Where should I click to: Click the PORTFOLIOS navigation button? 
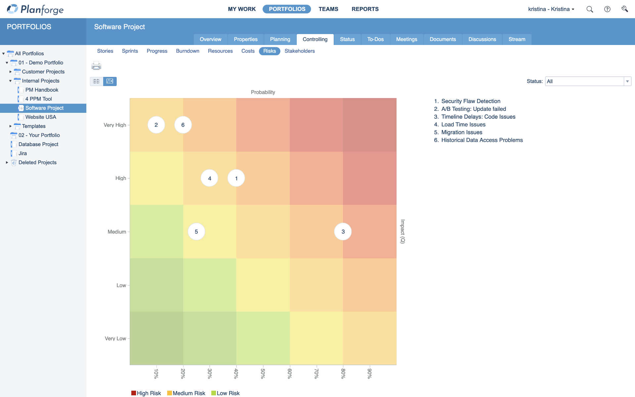pos(287,9)
